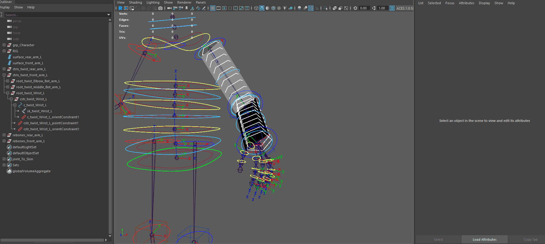This screenshot has height=244, width=545.
Task: Toggle the viewport grid display
Action: pos(213,8)
